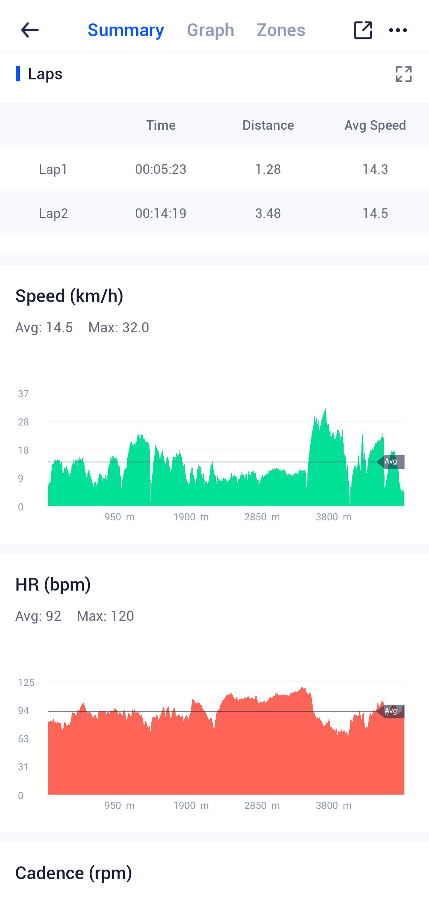Switch to the Graph tab
This screenshot has width=429, height=897.
click(x=210, y=30)
